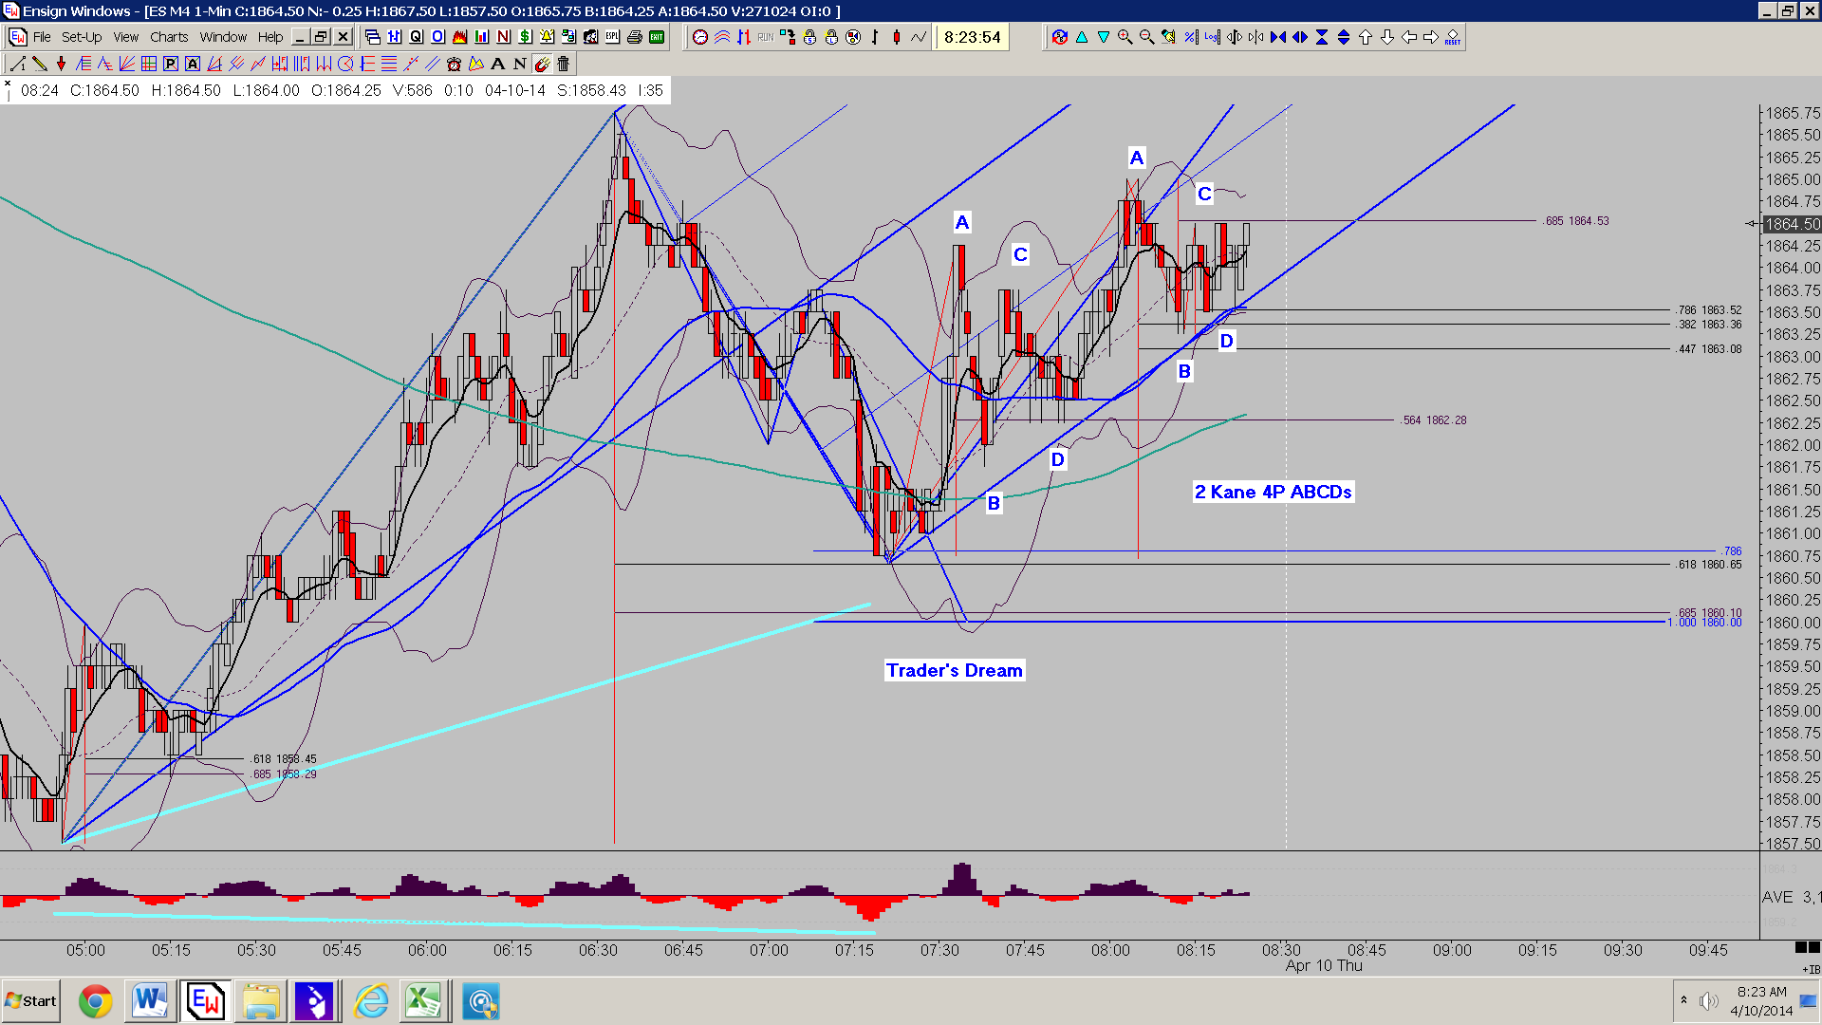Open the News N icon
The width and height of the screenshot is (1822, 1025).
click(x=503, y=37)
